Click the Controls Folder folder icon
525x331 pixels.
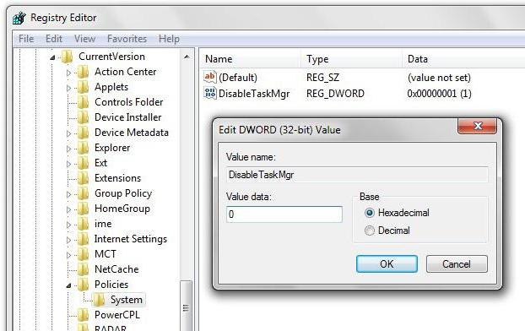[x=83, y=102]
